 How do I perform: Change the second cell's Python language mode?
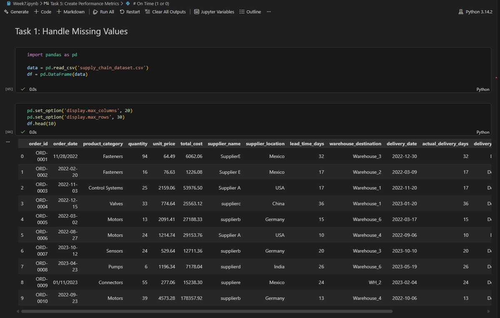[x=483, y=132]
